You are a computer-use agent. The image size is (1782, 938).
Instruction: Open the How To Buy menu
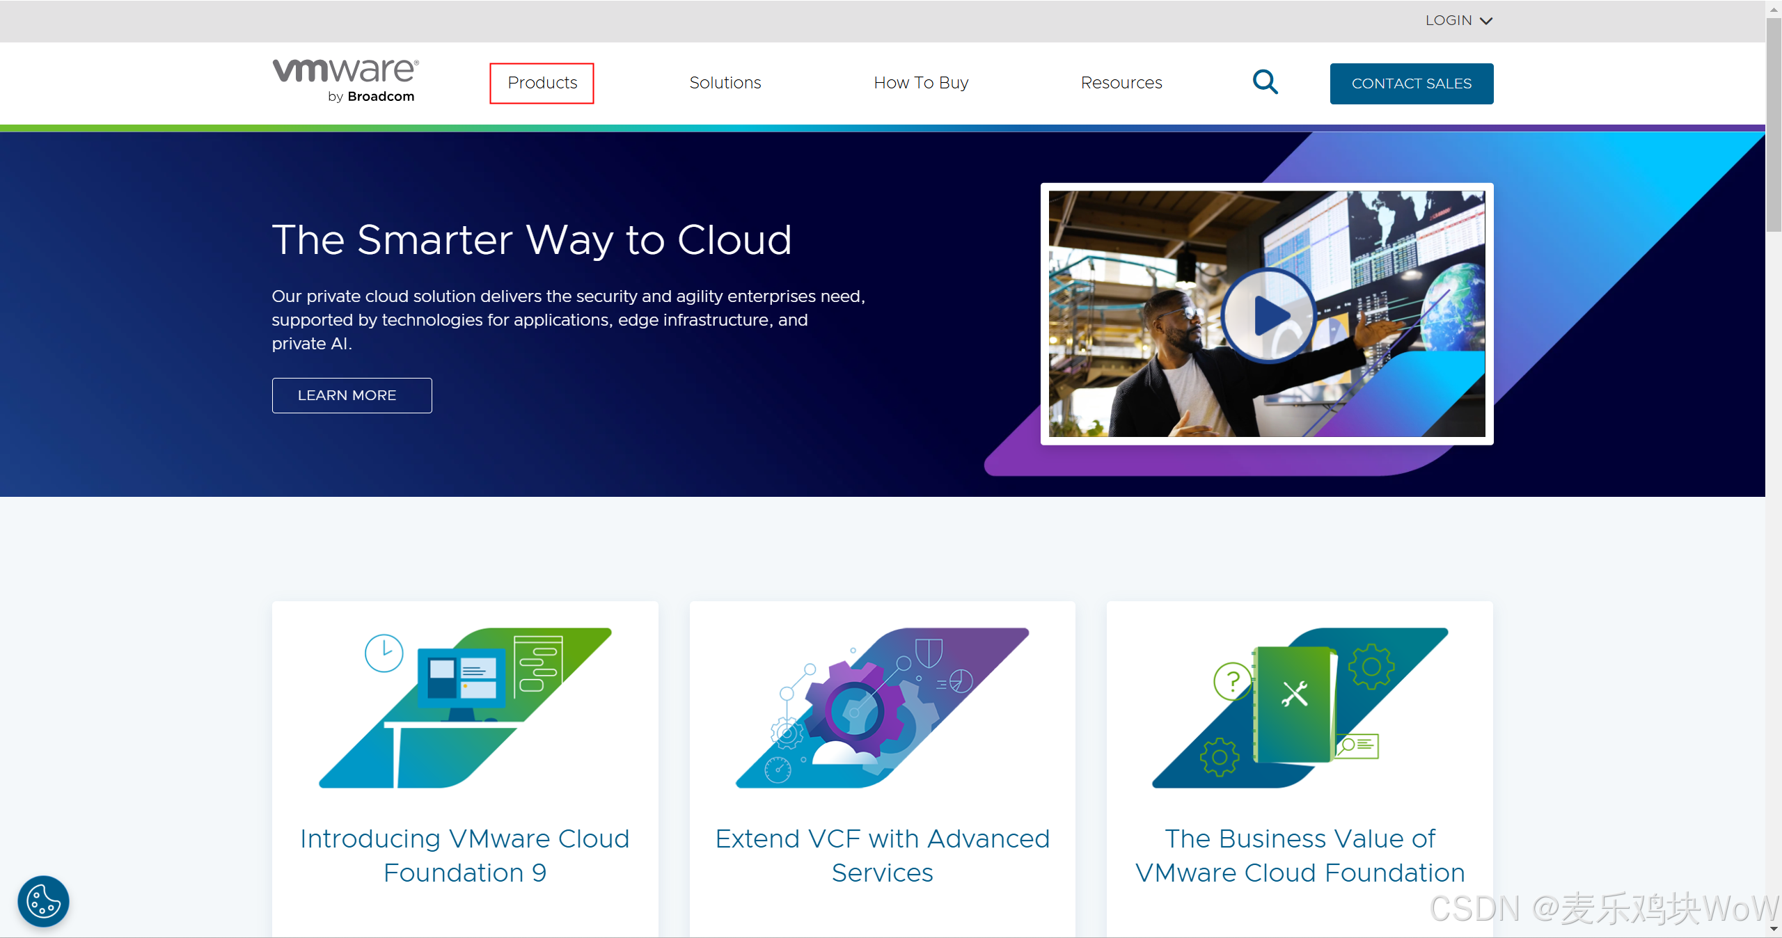921,83
